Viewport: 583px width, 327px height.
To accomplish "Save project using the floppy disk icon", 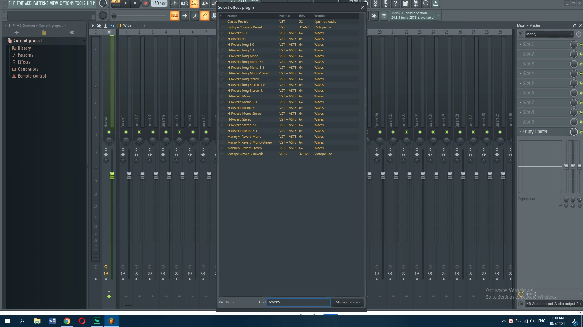I will [405, 4].
